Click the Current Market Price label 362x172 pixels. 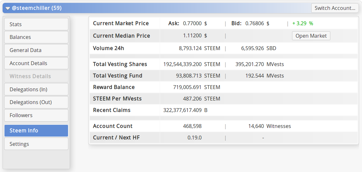[x=121, y=23]
